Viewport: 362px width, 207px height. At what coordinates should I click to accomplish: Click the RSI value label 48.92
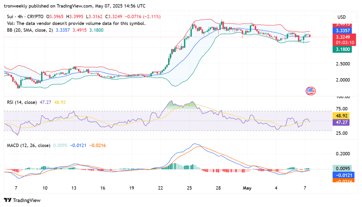coord(341,116)
